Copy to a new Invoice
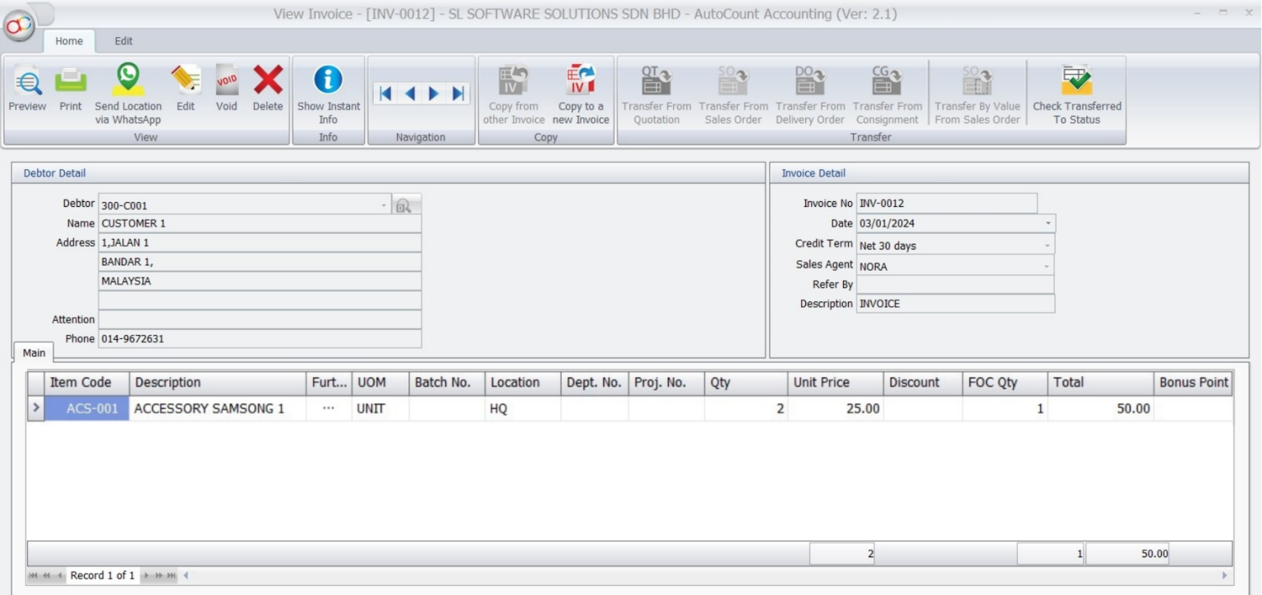 (x=581, y=94)
